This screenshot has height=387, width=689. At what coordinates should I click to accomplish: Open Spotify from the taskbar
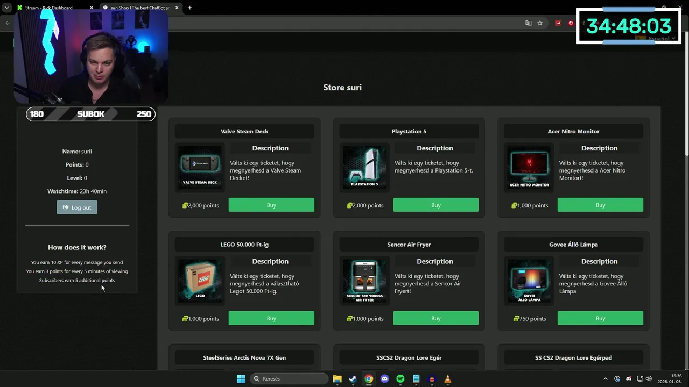tap(400, 378)
